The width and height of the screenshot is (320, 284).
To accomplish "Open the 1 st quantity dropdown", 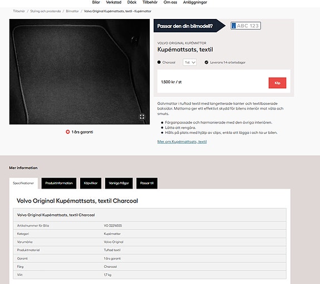I will tap(190, 62).
